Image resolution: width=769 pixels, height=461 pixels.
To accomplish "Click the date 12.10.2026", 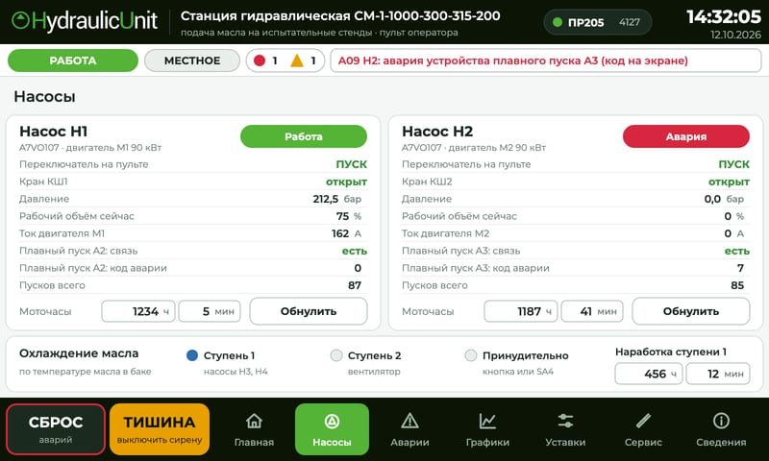I will (x=735, y=35).
